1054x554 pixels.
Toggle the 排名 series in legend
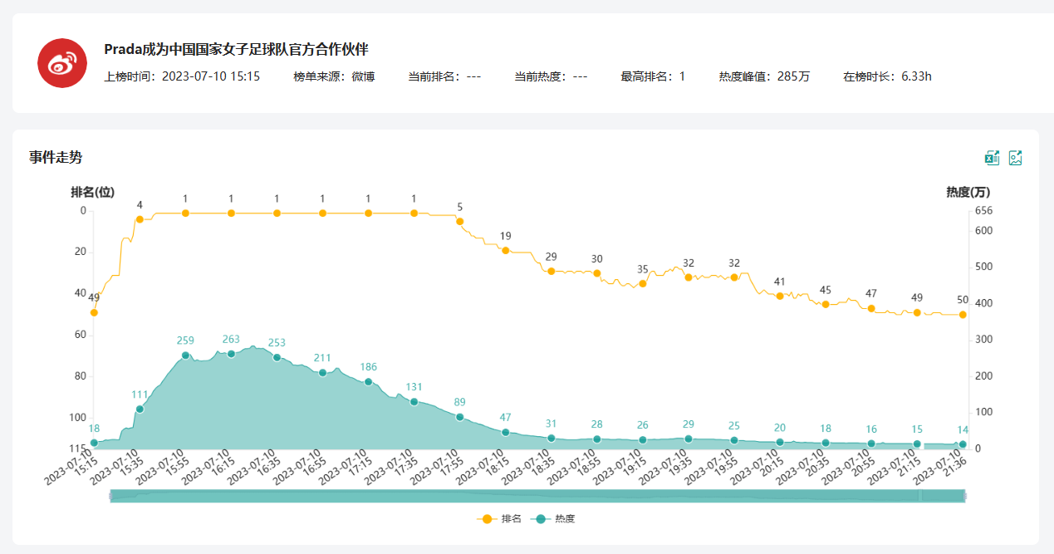pyautogui.click(x=500, y=519)
